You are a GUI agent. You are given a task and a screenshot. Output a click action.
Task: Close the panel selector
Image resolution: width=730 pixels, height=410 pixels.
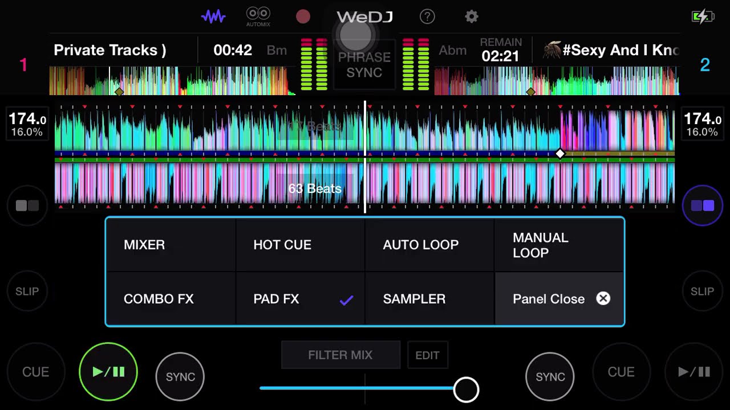coord(559,298)
